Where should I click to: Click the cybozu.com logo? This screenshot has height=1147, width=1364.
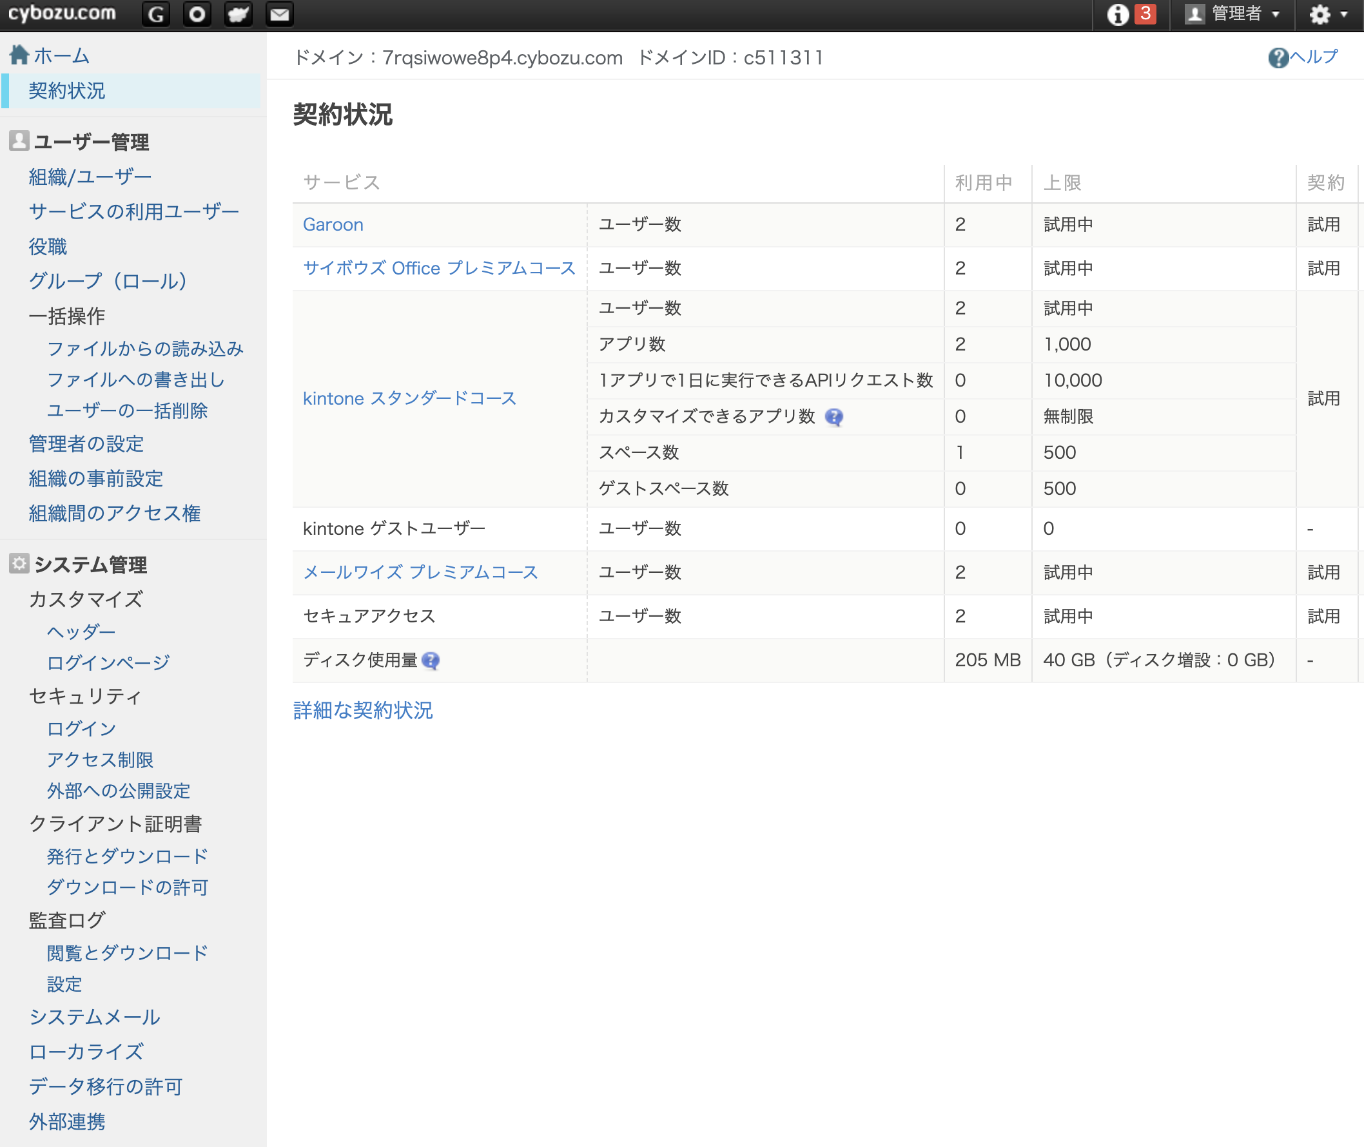click(62, 13)
